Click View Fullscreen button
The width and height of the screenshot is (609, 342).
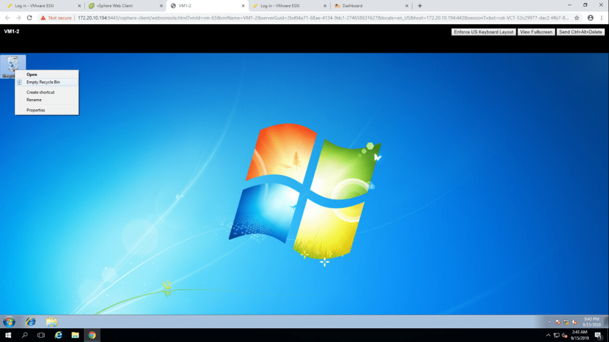pos(536,31)
